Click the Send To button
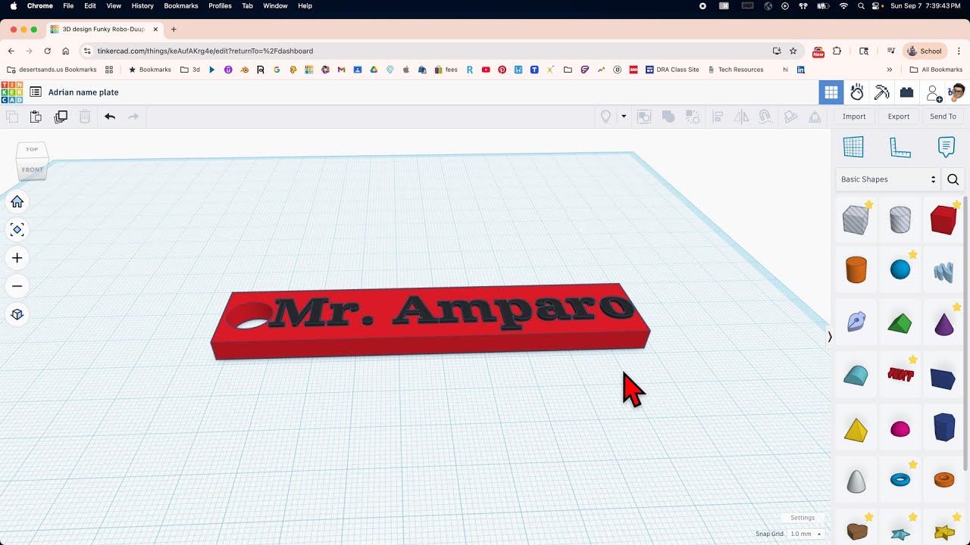This screenshot has height=545, width=970. (x=943, y=117)
